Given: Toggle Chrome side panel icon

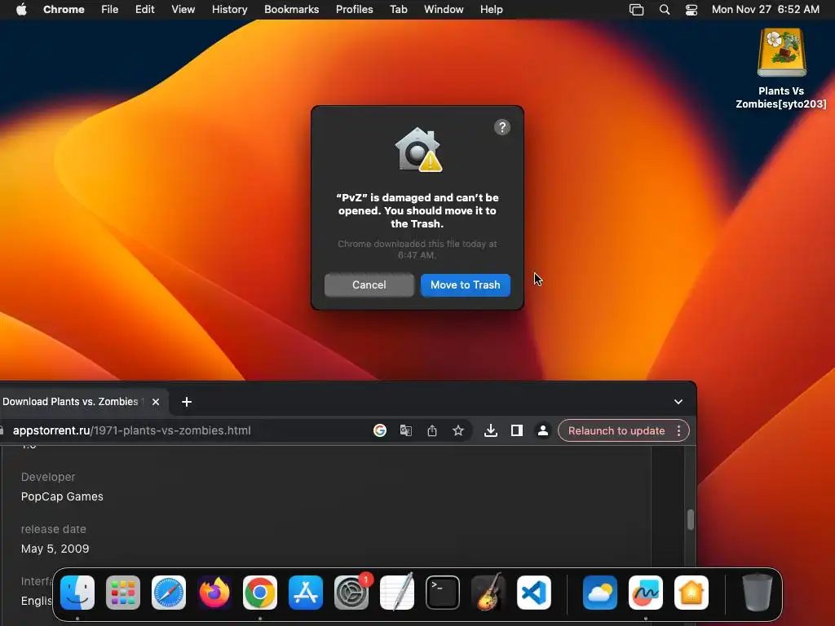Looking at the screenshot, I should 516,430.
